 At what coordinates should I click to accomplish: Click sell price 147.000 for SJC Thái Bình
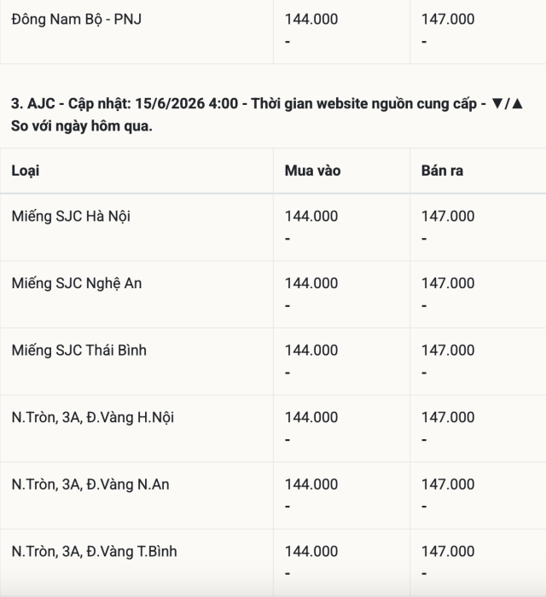[448, 351]
